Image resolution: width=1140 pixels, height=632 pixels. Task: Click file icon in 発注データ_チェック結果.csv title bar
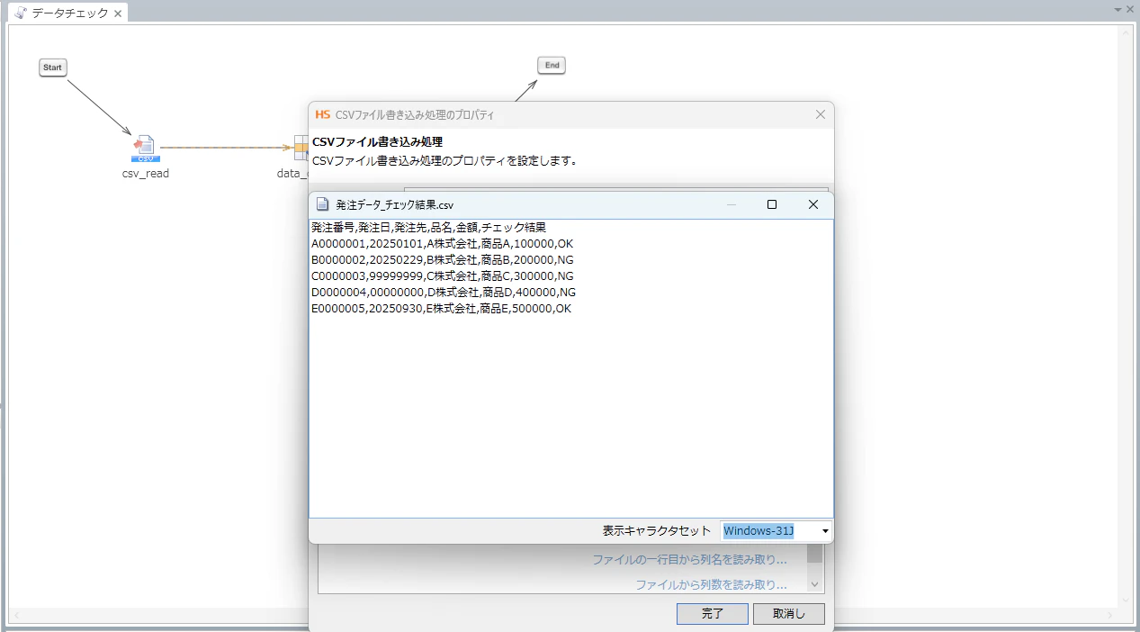322,204
